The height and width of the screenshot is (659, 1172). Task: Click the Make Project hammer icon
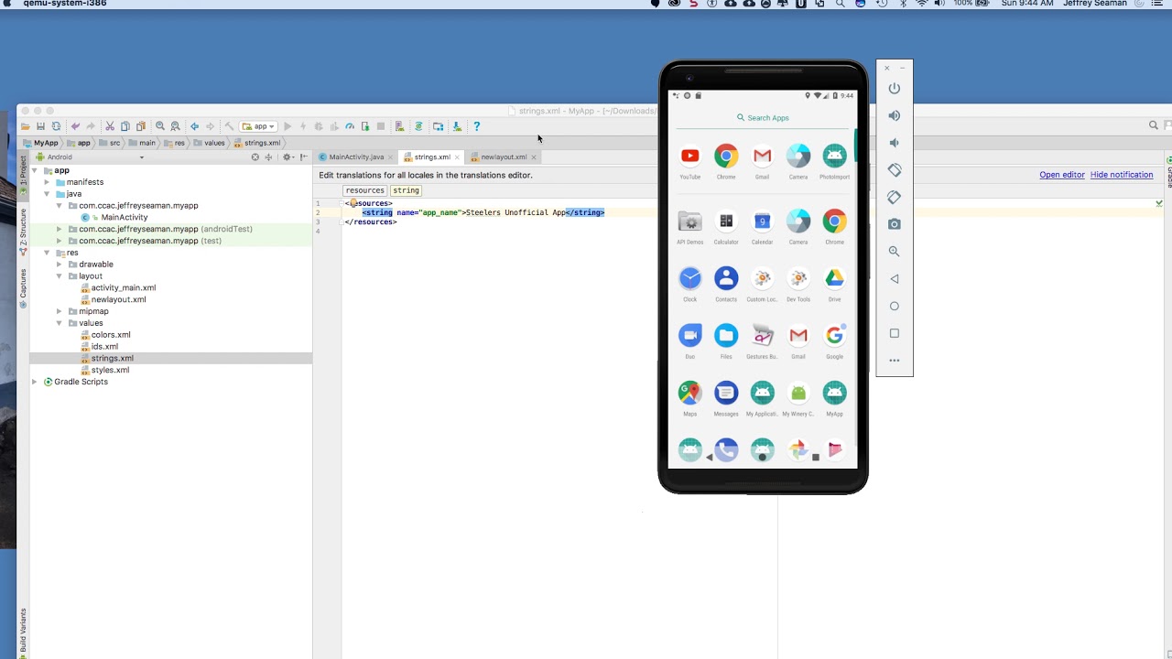coord(229,126)
